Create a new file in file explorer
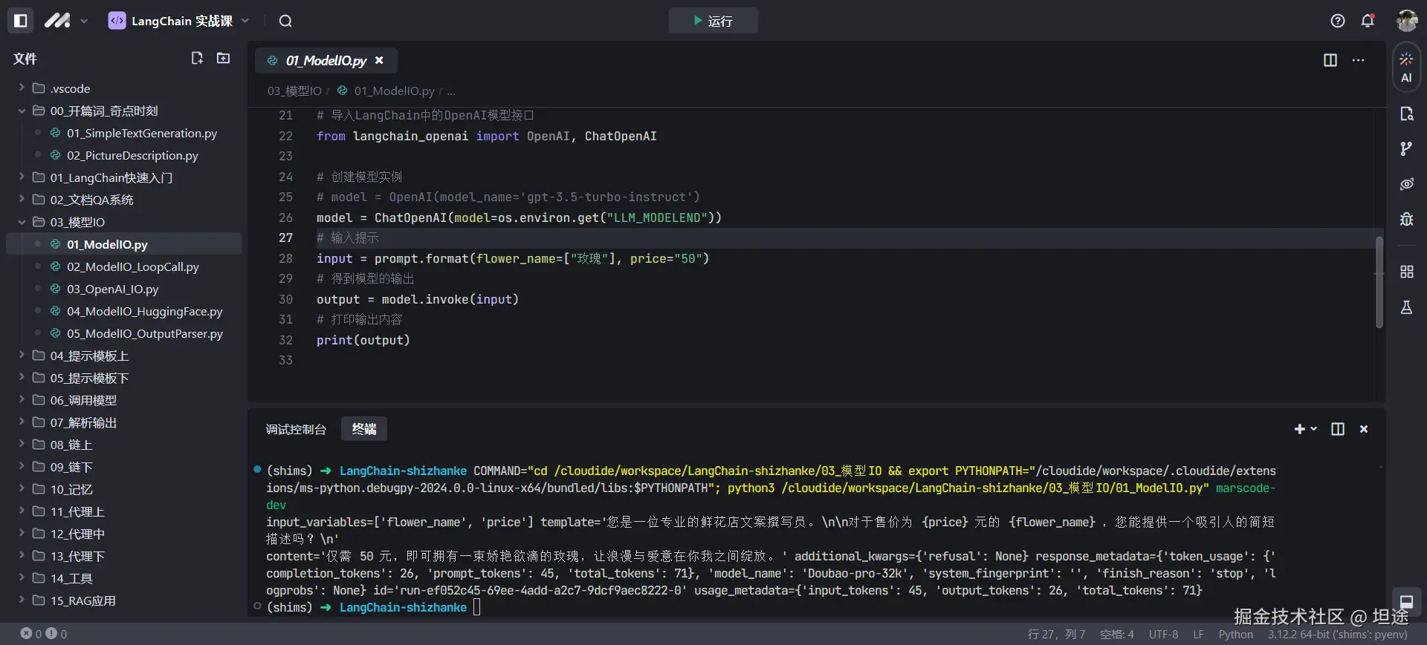The width and height of the screenshot is (1427, 645). (197, 58)
